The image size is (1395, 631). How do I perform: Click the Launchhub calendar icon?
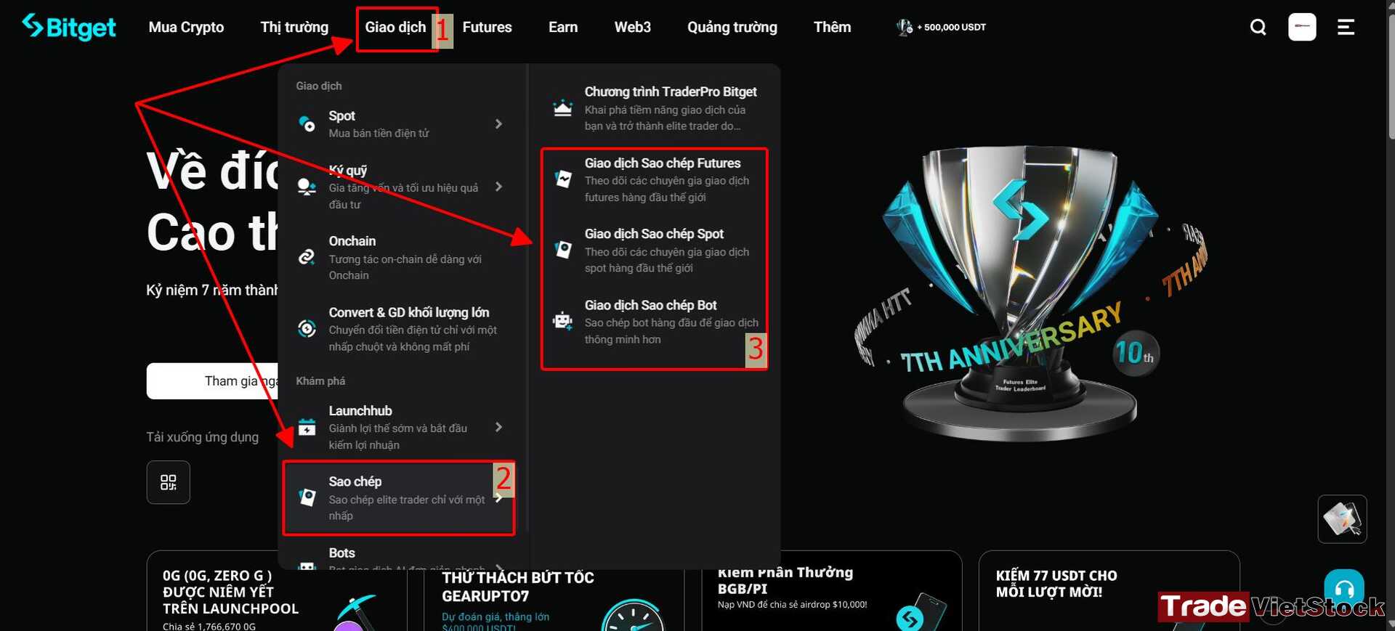[x=307, y=427]
